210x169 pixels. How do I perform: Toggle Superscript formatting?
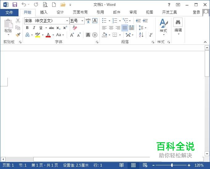click(x=65, y=28)
